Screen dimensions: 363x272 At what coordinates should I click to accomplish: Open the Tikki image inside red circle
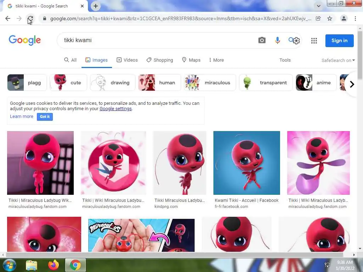113,163
